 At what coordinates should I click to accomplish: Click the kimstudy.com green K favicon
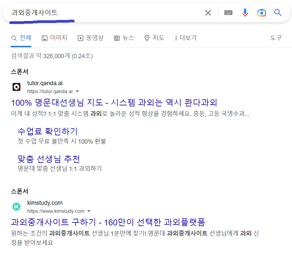pyautogui.click(x=16, y=206)
